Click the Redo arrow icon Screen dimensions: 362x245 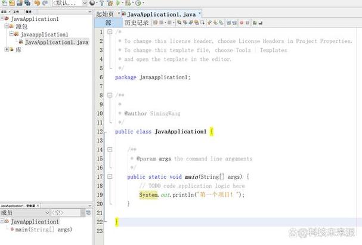coord(45,3)
